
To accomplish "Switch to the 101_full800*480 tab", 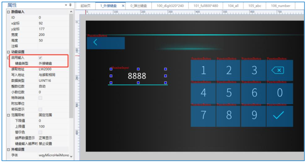I will tap(206, 6).
